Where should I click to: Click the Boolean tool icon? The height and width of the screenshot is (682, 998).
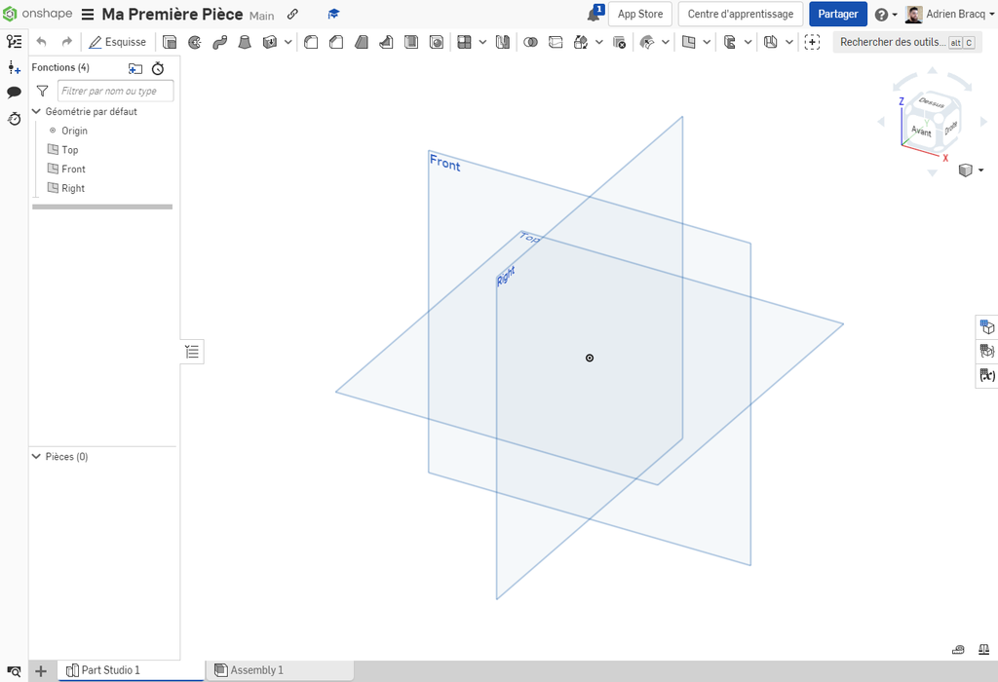pyautogui.click(x=531, y=42)
